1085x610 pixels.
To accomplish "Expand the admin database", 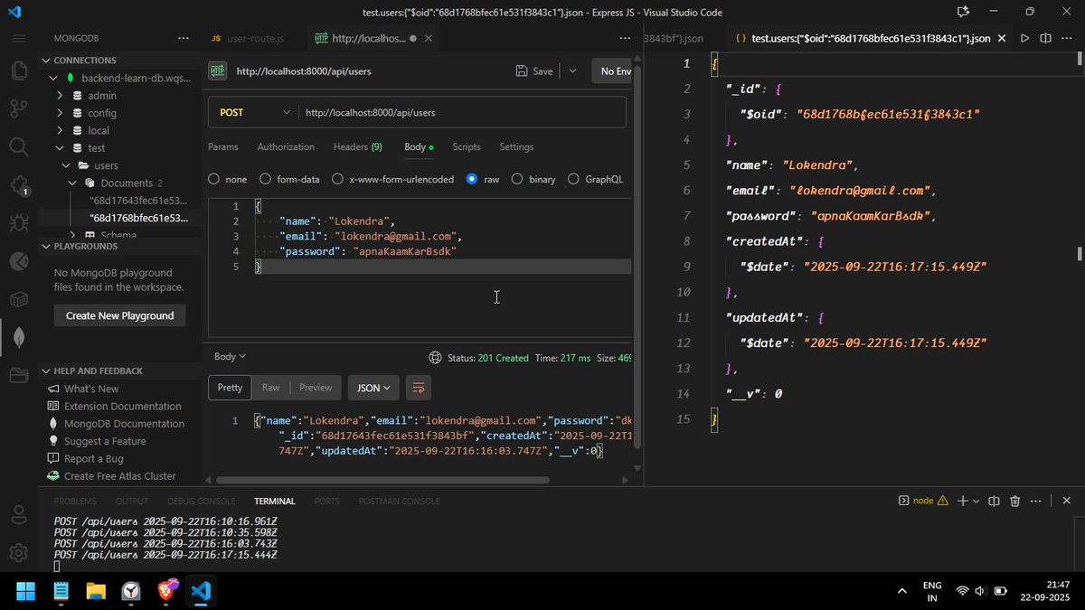I will [x=60, y=96].
